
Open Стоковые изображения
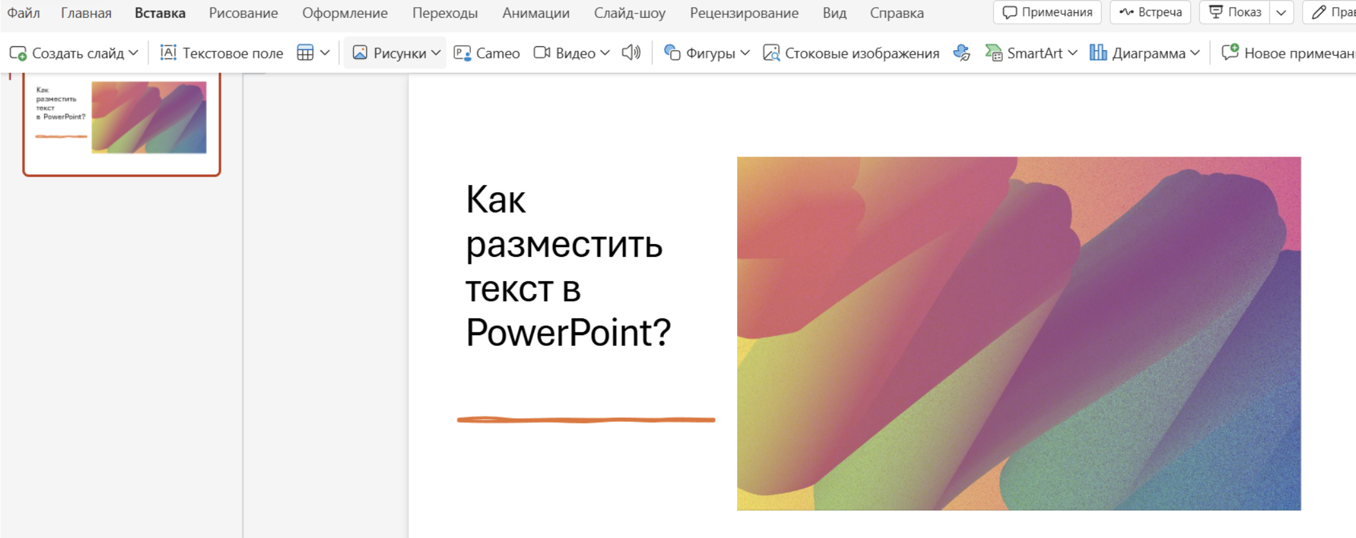(x=851, y=53)
